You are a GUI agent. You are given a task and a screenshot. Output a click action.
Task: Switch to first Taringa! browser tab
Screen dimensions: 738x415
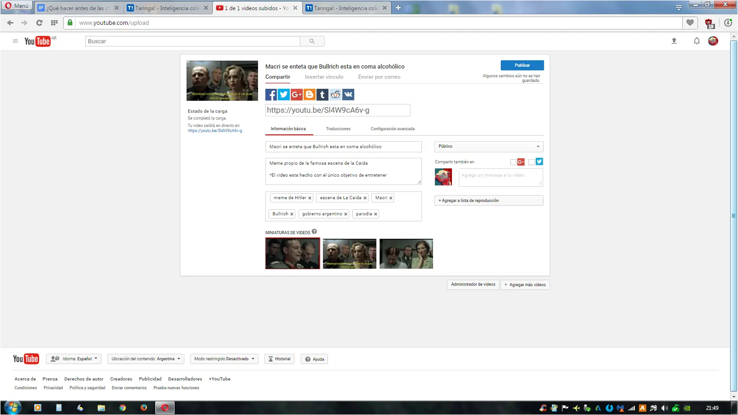point(168,8)
